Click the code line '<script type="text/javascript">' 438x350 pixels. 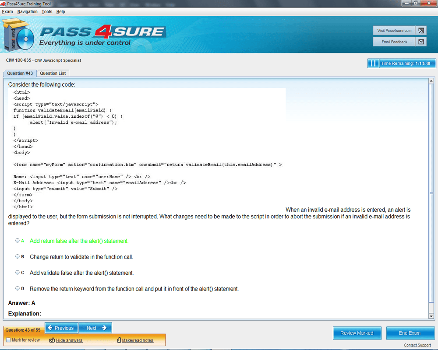56,105
